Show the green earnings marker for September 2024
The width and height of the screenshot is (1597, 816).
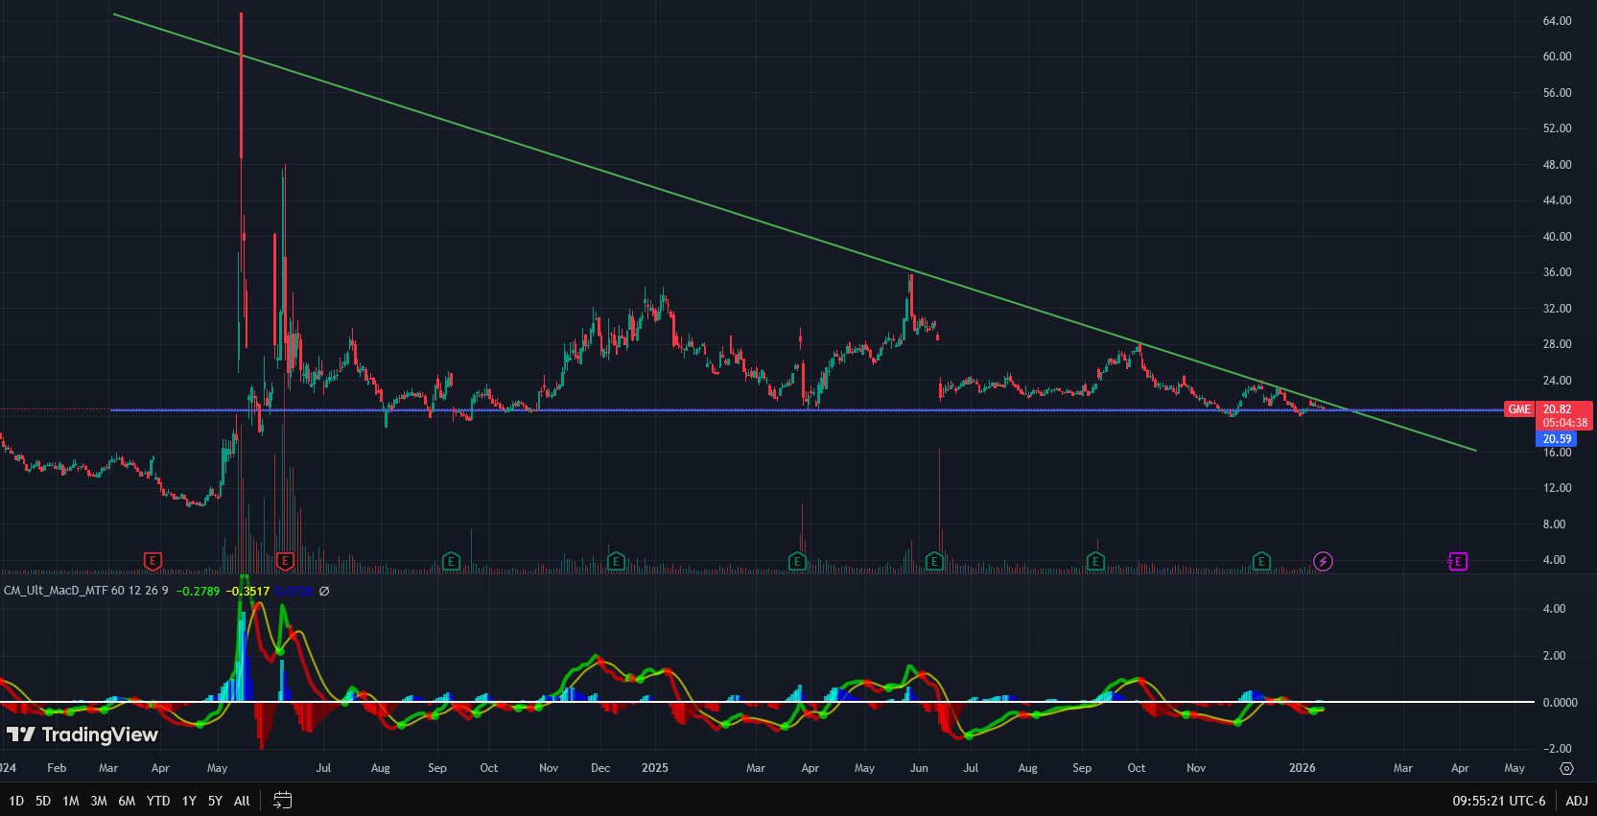(451, 561)
